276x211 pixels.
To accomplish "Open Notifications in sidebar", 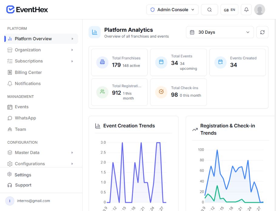I will click(x=41, y=84).
